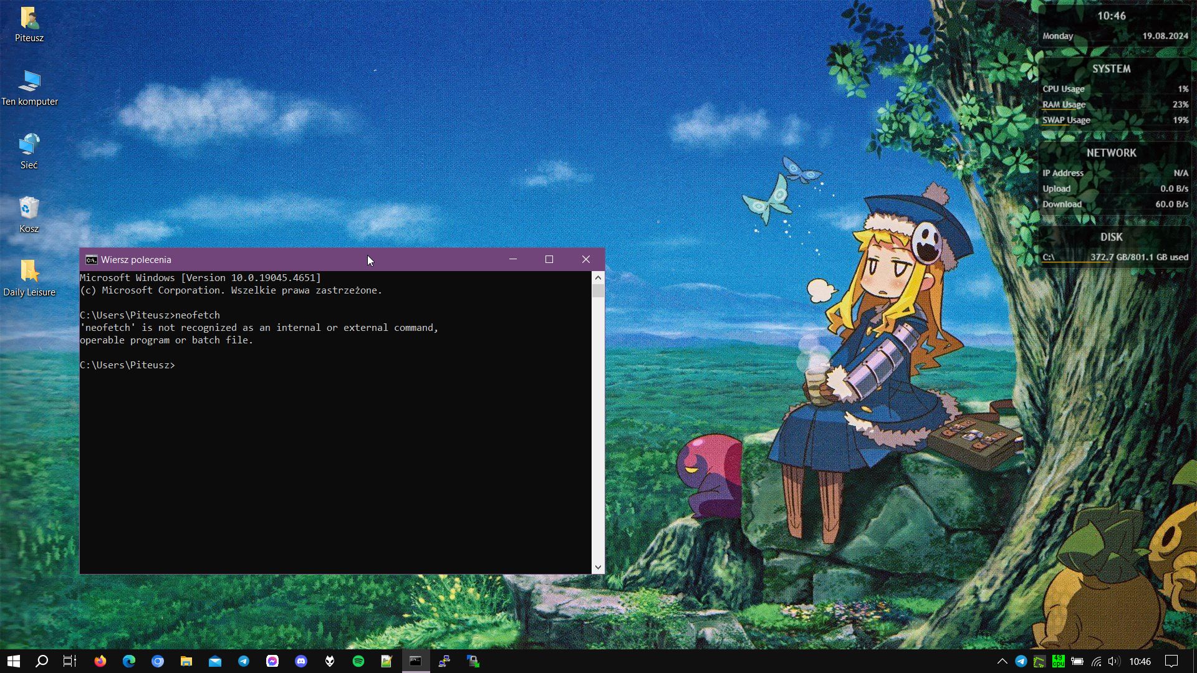This screenshot has height=673, width=1197.
Task: Select the Sieć network desktop icon
Action: coord(29,151)
